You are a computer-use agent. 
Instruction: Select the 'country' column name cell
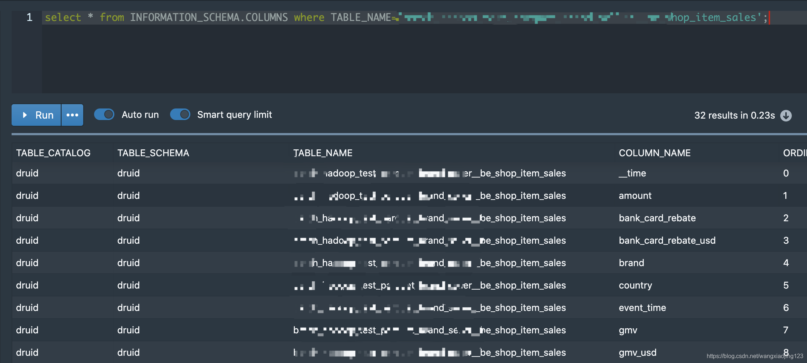pos(635,285)
